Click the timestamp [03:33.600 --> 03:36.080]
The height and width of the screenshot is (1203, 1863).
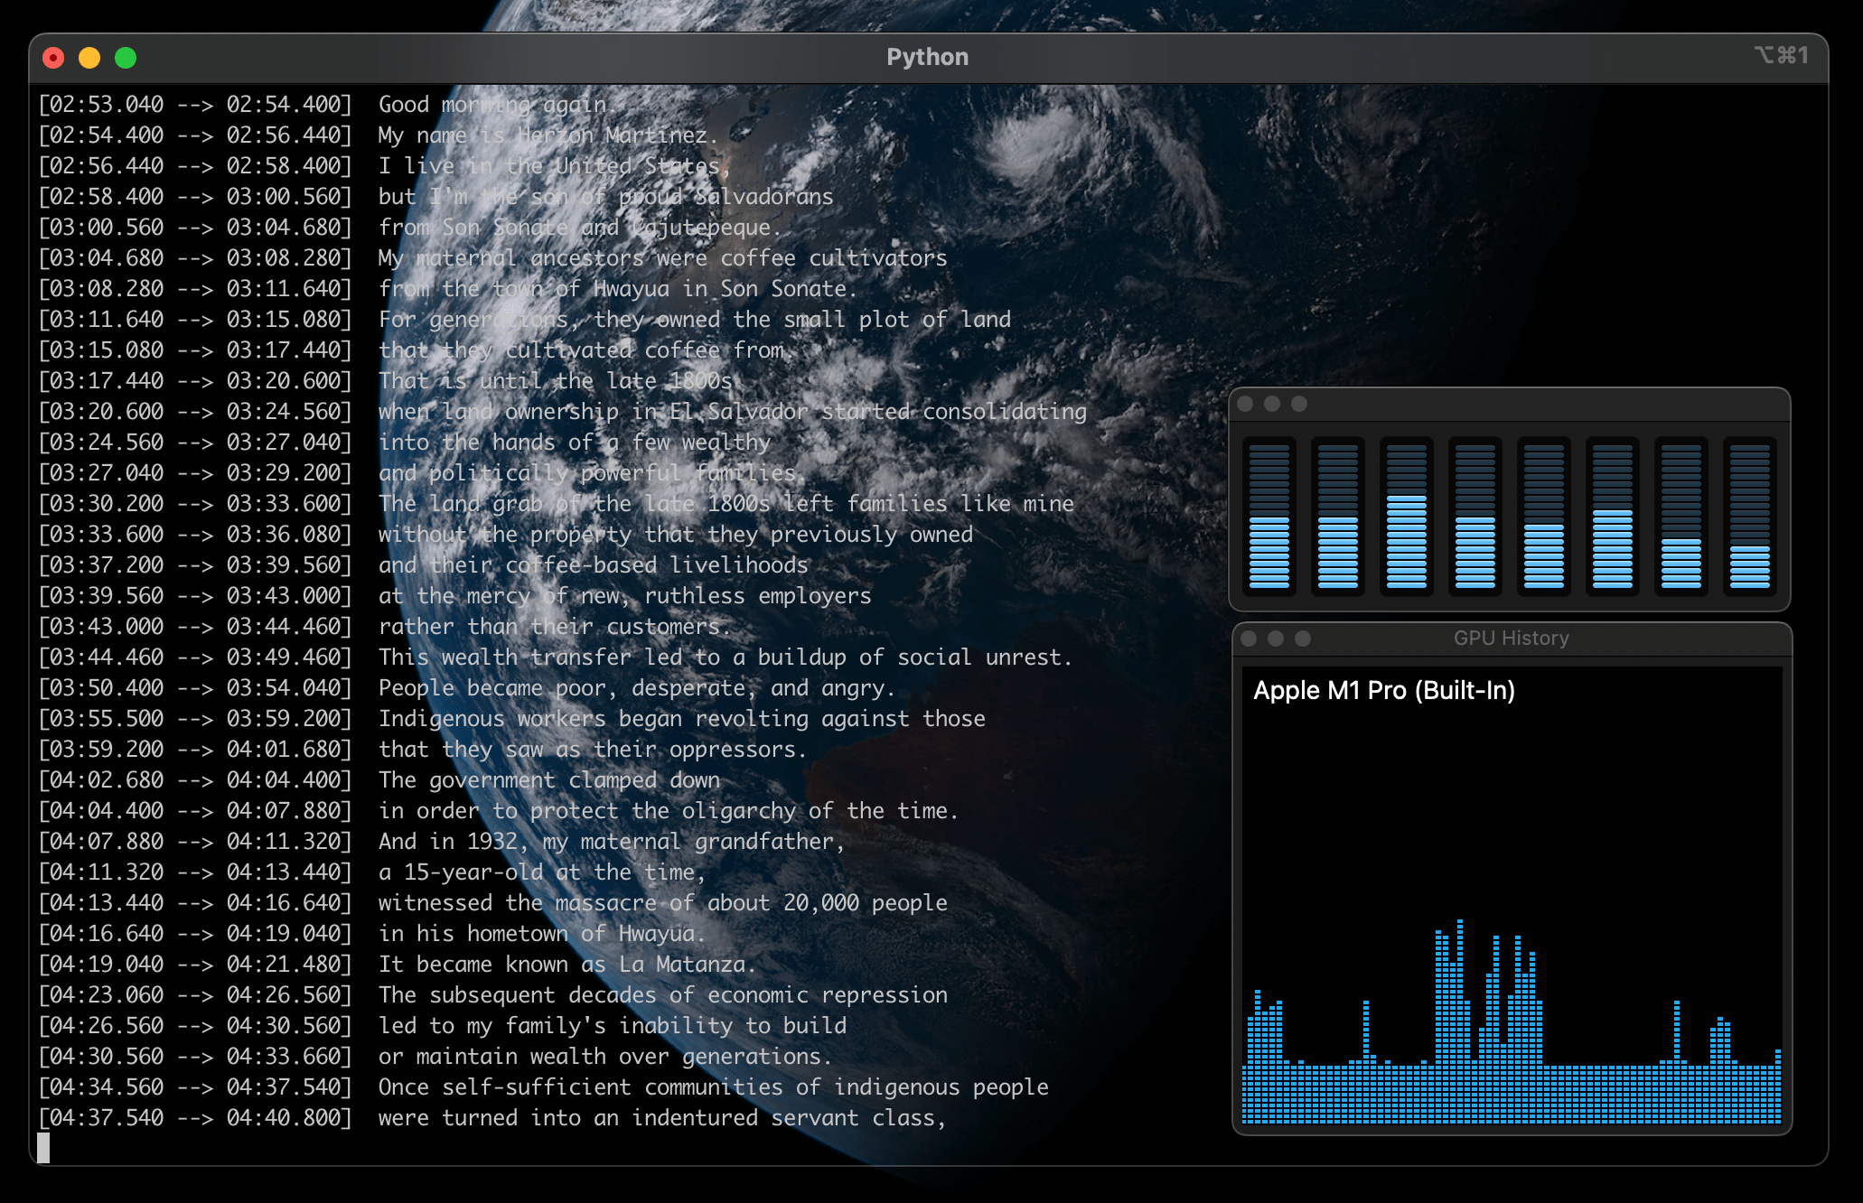click(x=194, y=535)
